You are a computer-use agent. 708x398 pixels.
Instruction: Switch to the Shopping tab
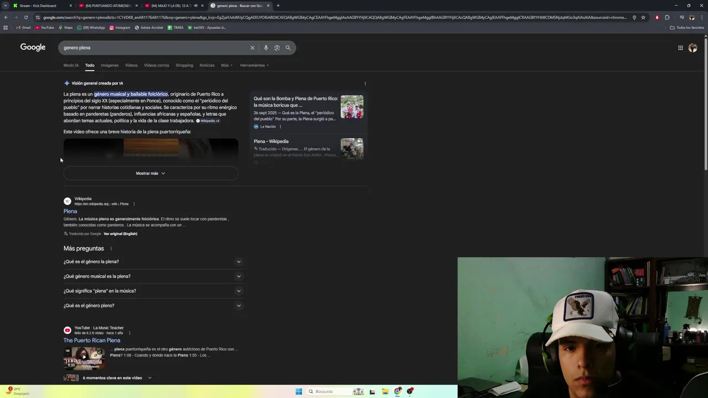(184, 65)
